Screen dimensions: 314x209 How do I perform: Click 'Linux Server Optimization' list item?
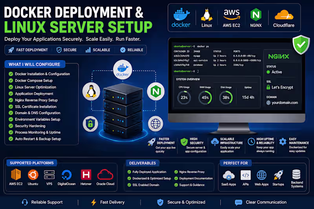(x=35, y=87)
